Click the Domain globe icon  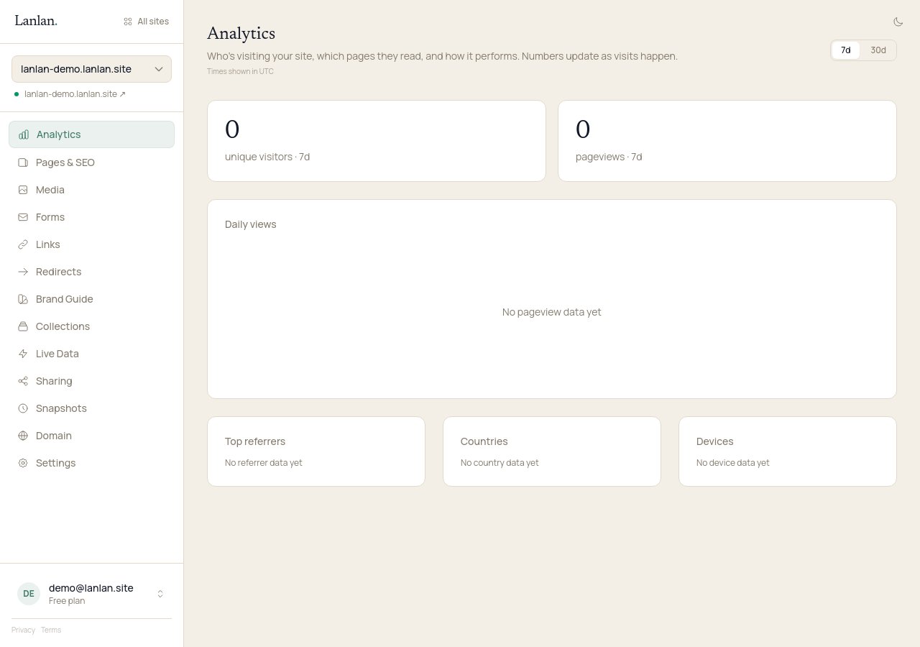(x=23, y=436)
